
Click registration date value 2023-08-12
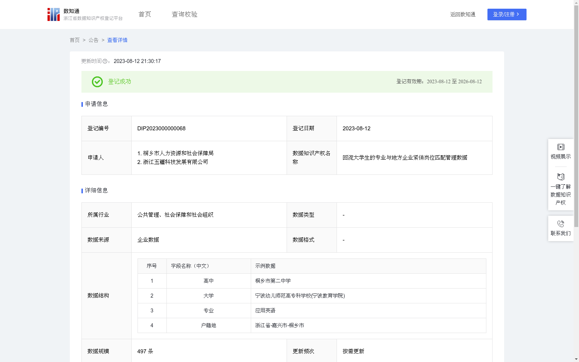point(356,129)
